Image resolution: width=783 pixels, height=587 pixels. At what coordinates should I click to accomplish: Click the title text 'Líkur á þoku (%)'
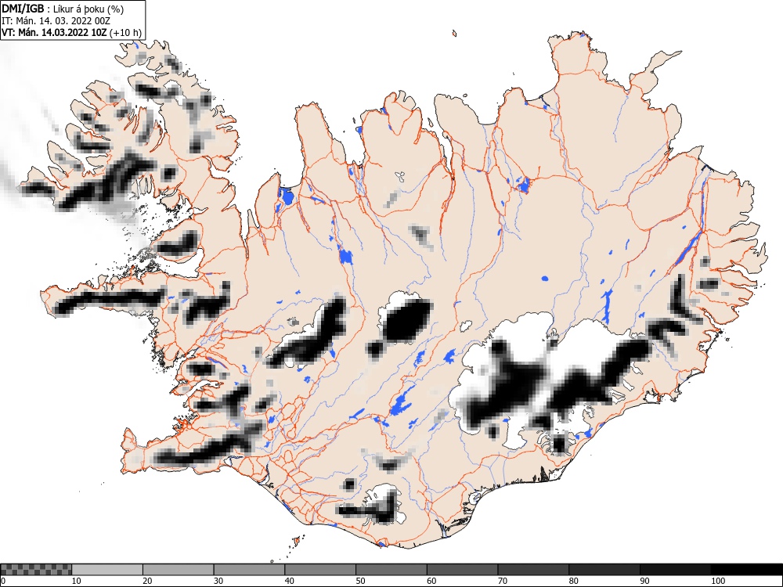(88, 9)
